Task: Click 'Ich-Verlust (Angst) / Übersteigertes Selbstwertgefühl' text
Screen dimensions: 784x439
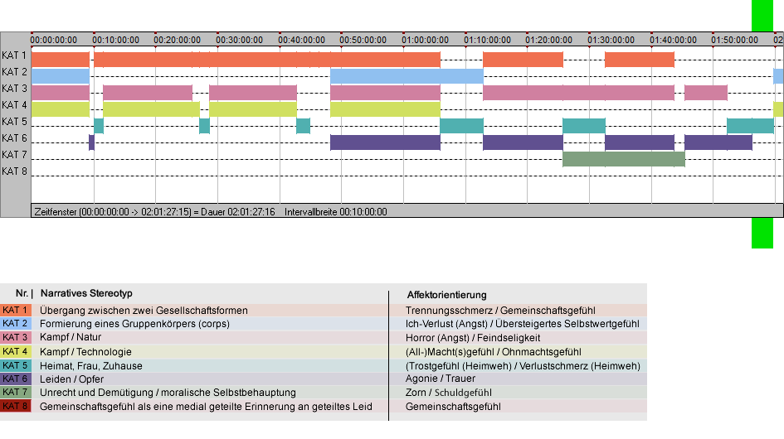Action: click(x=523, y=324)
